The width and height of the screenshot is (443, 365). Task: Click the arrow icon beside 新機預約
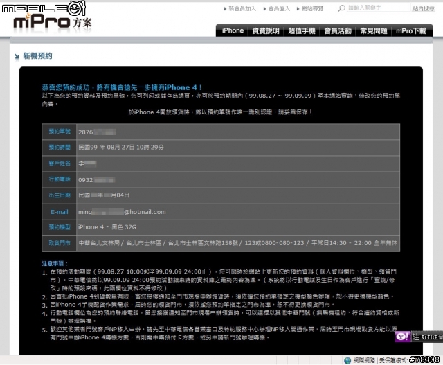(17, 57)
